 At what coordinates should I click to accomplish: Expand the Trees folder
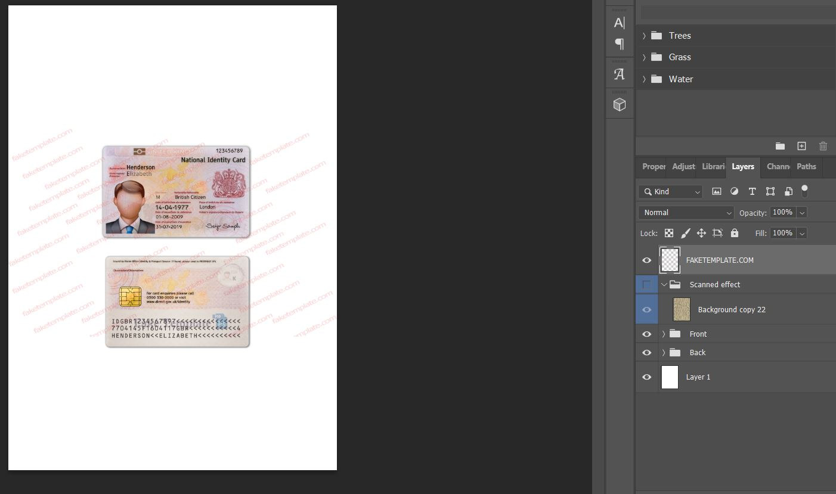tap(644, 35)
